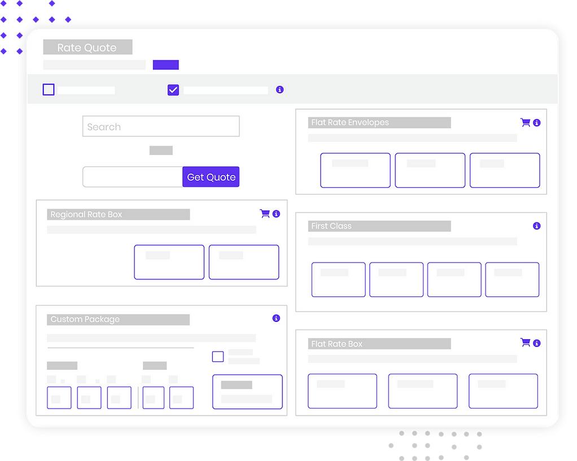The height and width of the screenshot is (461, 577).
Task: Uncheck the checked checkbox in the top bar
Action: pos(173,90)
